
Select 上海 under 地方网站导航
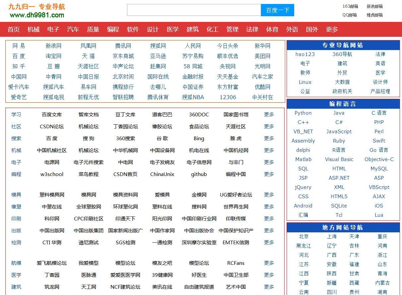[332, 236]
